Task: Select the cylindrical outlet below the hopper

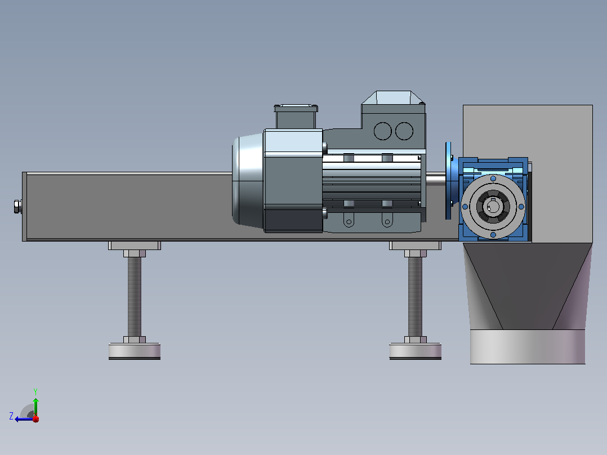Action: pyautogui.click(x=528, y=346)
